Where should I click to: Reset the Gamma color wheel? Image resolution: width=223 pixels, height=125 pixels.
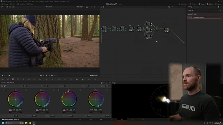tap(53, 90)
